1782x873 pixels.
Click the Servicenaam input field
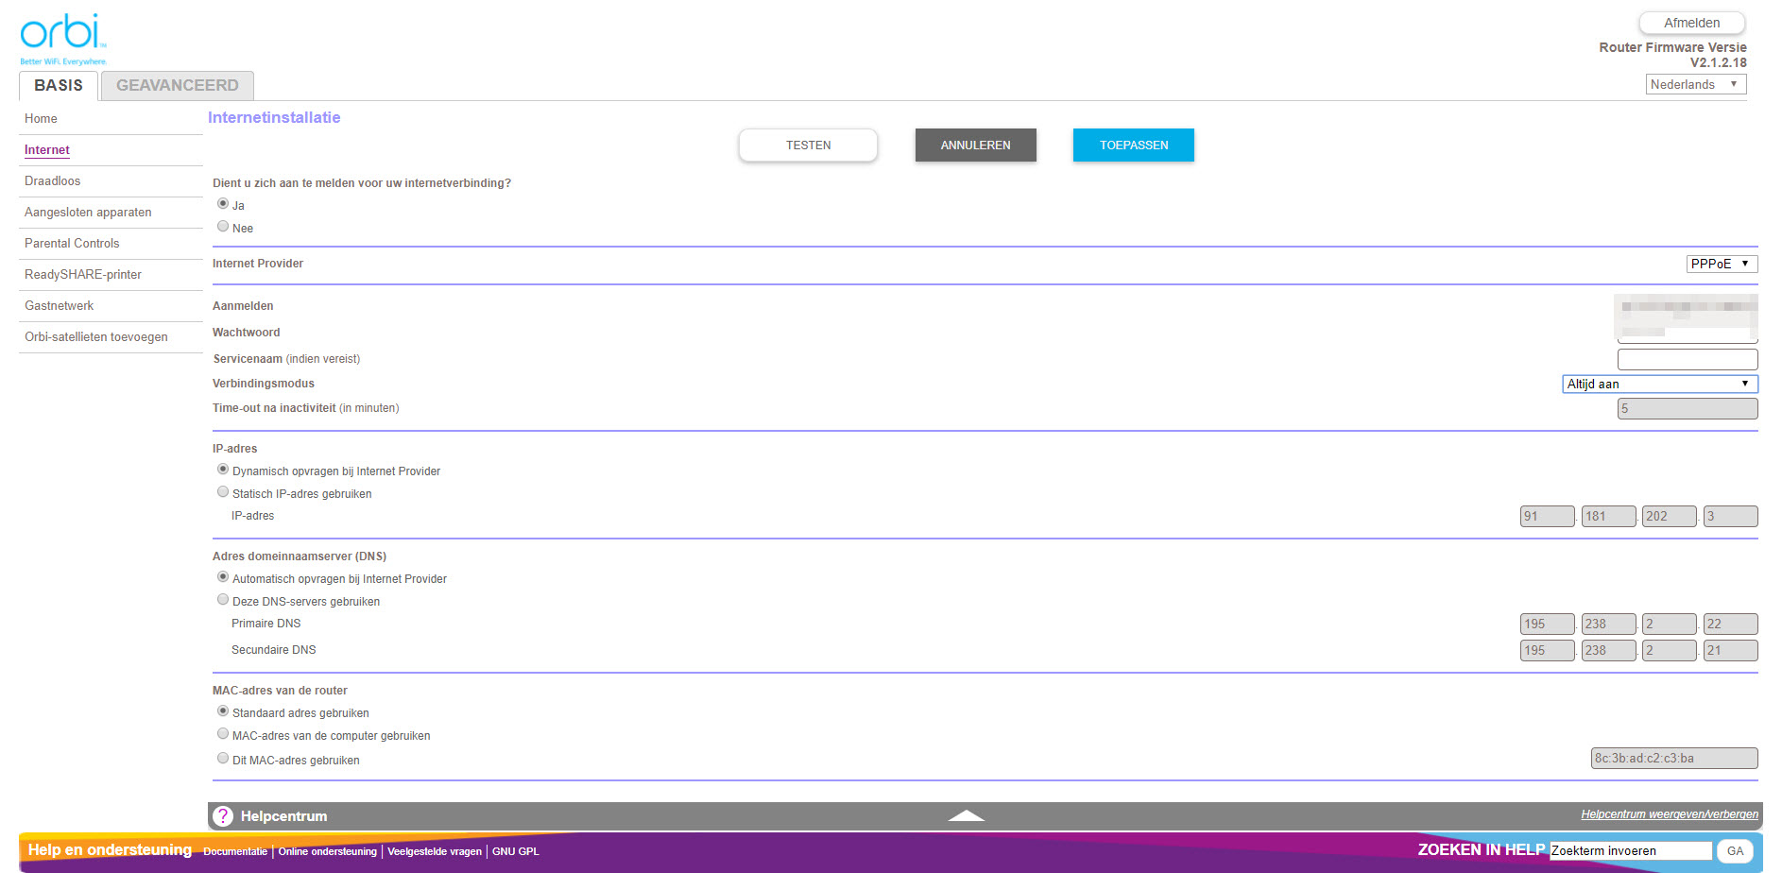(1688, 359)
